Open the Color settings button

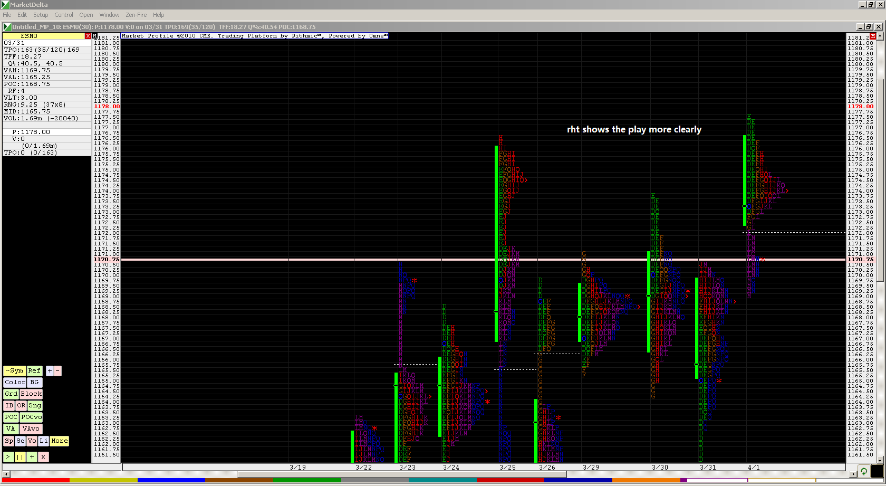[15, 383]
